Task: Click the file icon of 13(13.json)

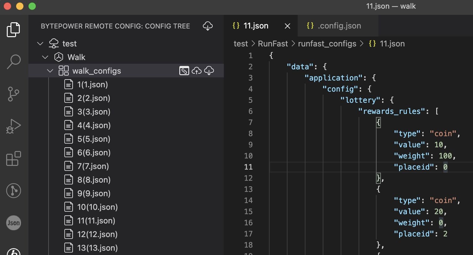Action: tap(69, 248)
